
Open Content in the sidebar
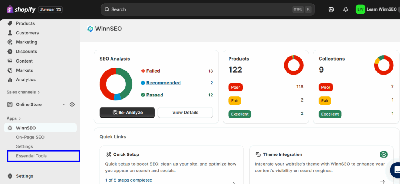24,61
